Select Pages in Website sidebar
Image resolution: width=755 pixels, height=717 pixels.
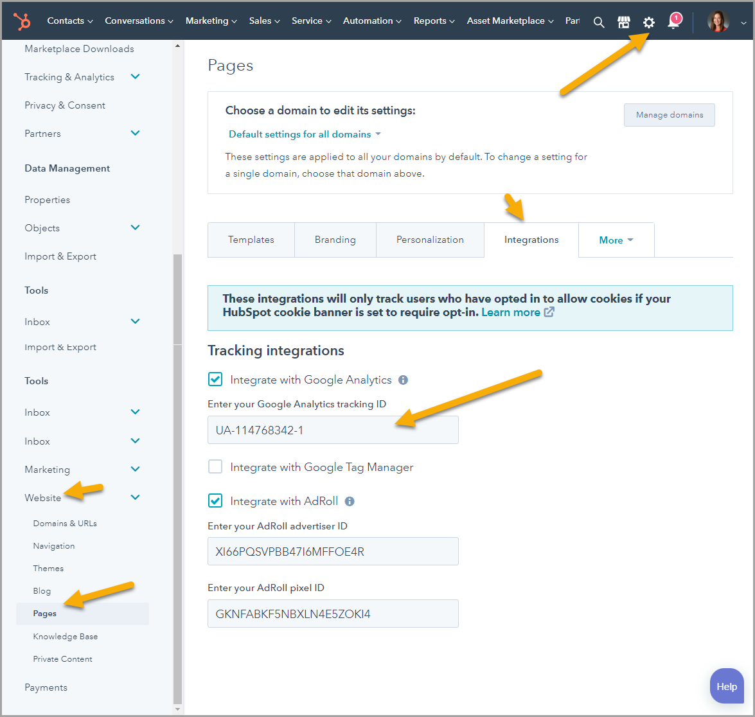tap(82, 614)
